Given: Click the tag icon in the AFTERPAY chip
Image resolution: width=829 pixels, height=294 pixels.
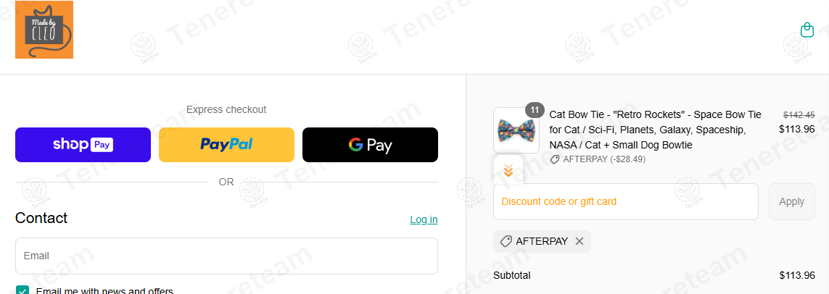Looking at the screenshot, I should pos(506,241).
